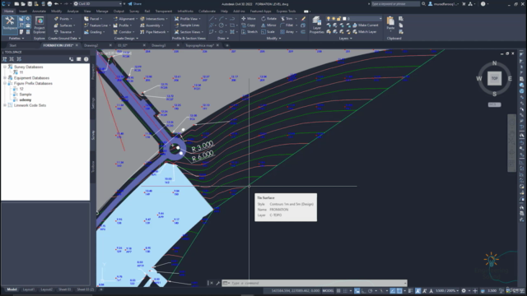Image resolution: width=527 pixels, height=296 pixels.
Task: Click Sample Lines tool
Action: (x=187, y=25)
